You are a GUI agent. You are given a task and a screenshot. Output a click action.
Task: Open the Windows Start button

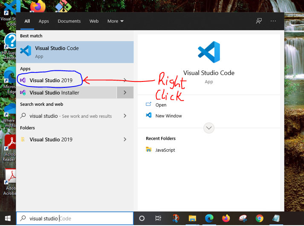tap(8, 218)
